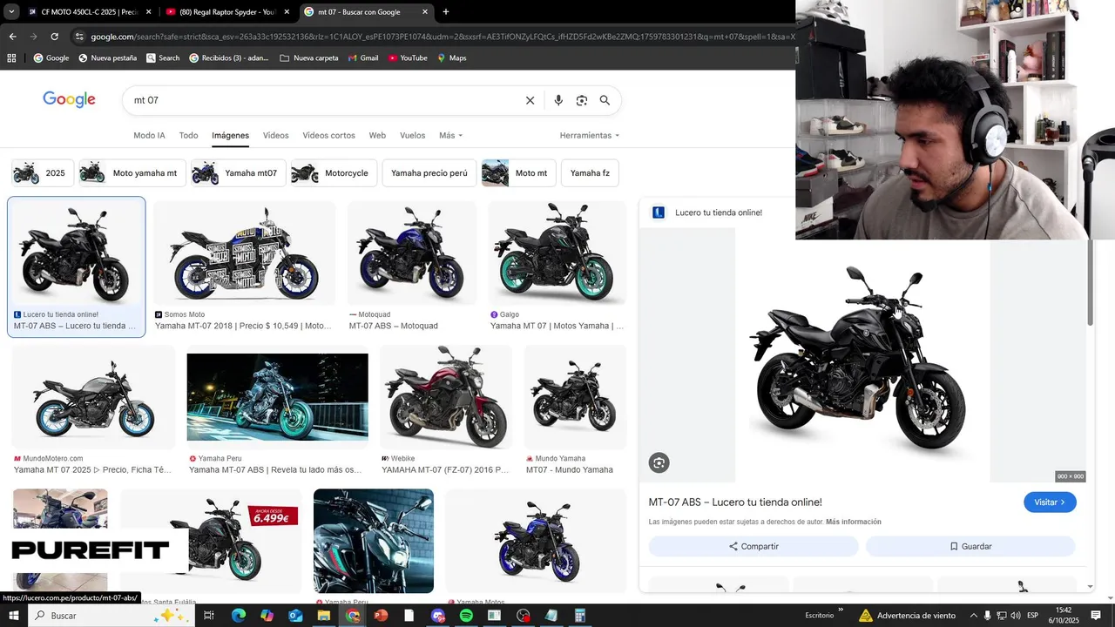This screenshot has width=1115, height=627.
Task: Click the Visitar button in preview panel
Action: coord(1050,502)
